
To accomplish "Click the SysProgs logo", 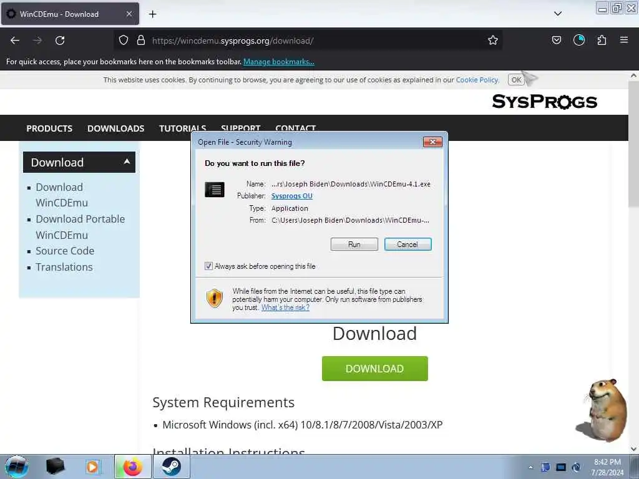I will click(544, 102).
